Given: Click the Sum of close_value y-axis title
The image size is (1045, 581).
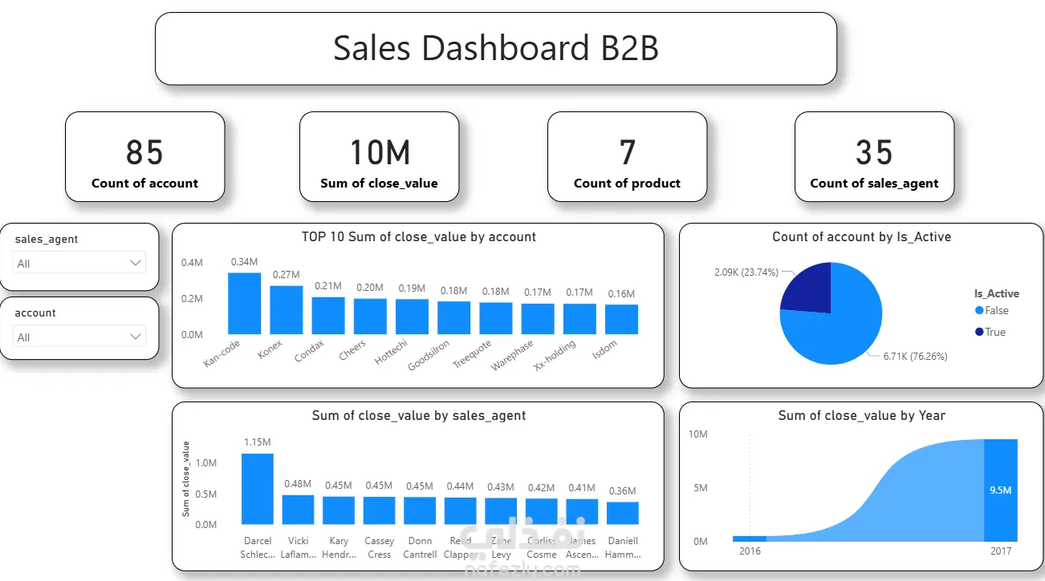Looking at the screenshot, I should tap(186, 478).
